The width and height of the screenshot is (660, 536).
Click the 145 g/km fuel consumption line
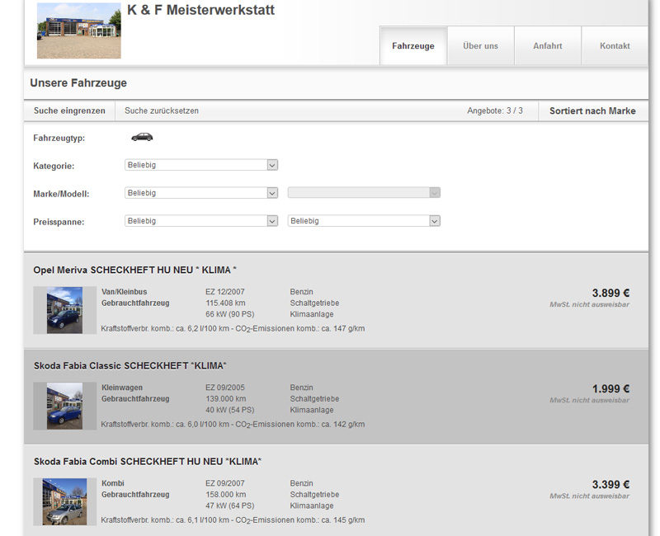233,520
